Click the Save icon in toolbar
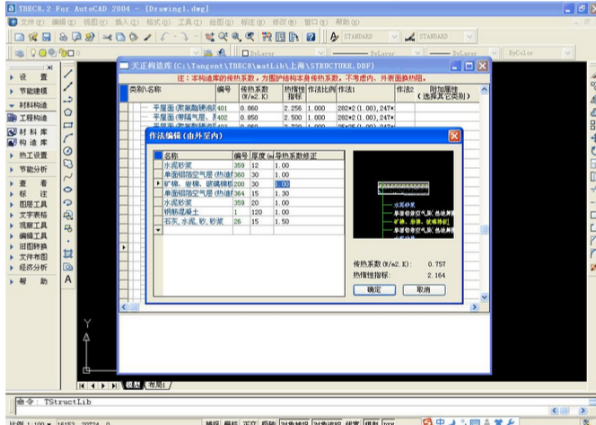Viewport: 596px width, 425px height. pyautogui.click(x=46, y=37)
